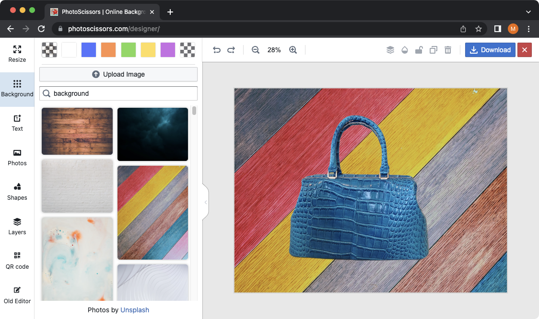Screen dimensions: 539x319
Task: Collapse the left panel using the chevron
Action: (205, 202)
